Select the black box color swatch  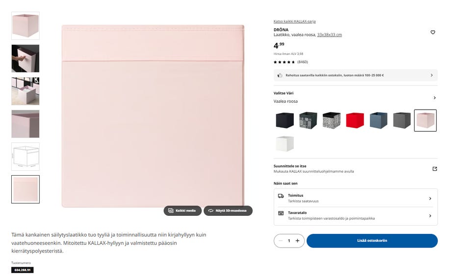[x=285, y=120]
